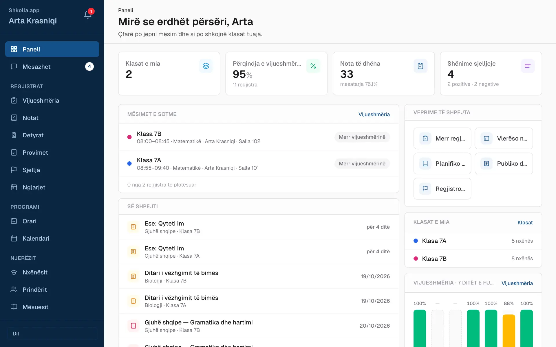Click the orange assignment icon for Ese: Qyteti im 7B
Viewport: 556px width, 347px height.
133,227
